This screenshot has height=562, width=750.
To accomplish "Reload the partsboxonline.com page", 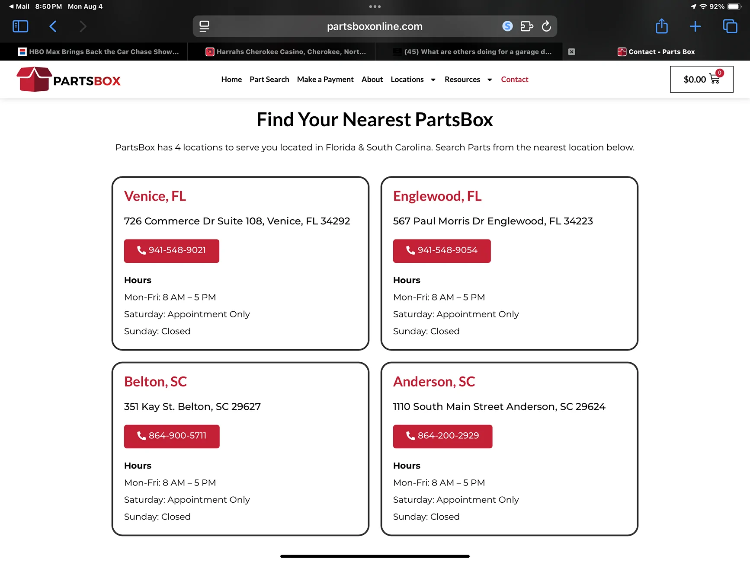I will pos(546,26).
